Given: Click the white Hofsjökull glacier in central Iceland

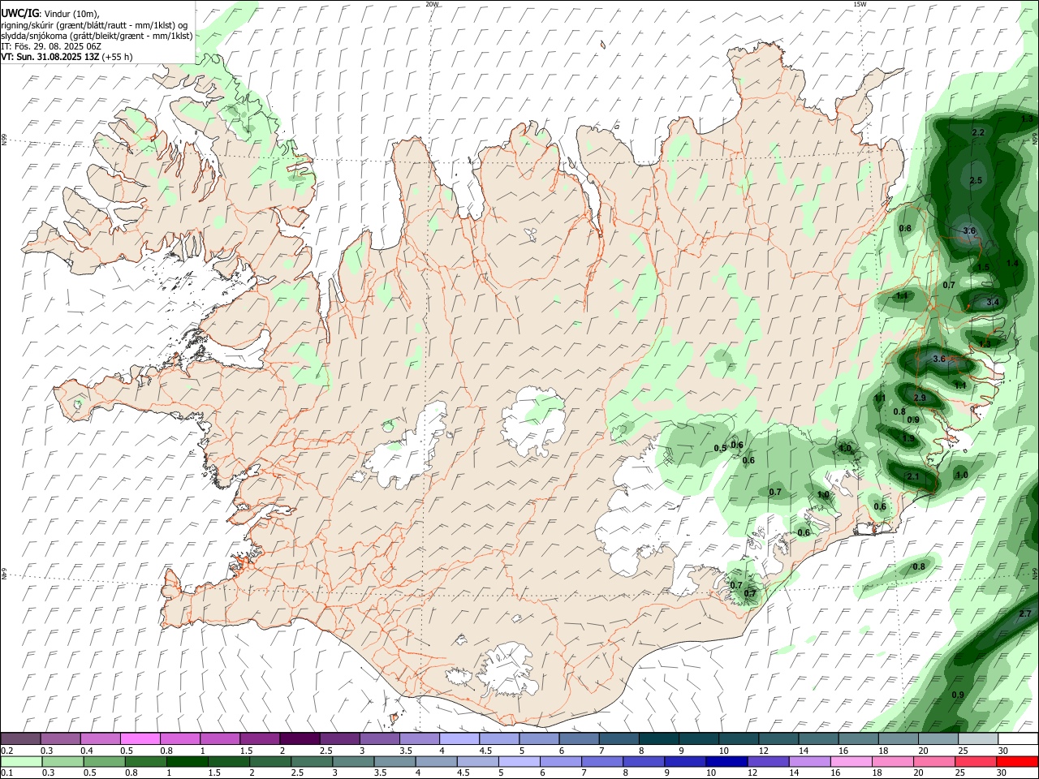Looking at the screenshot, I should click(x=532, y=422).
